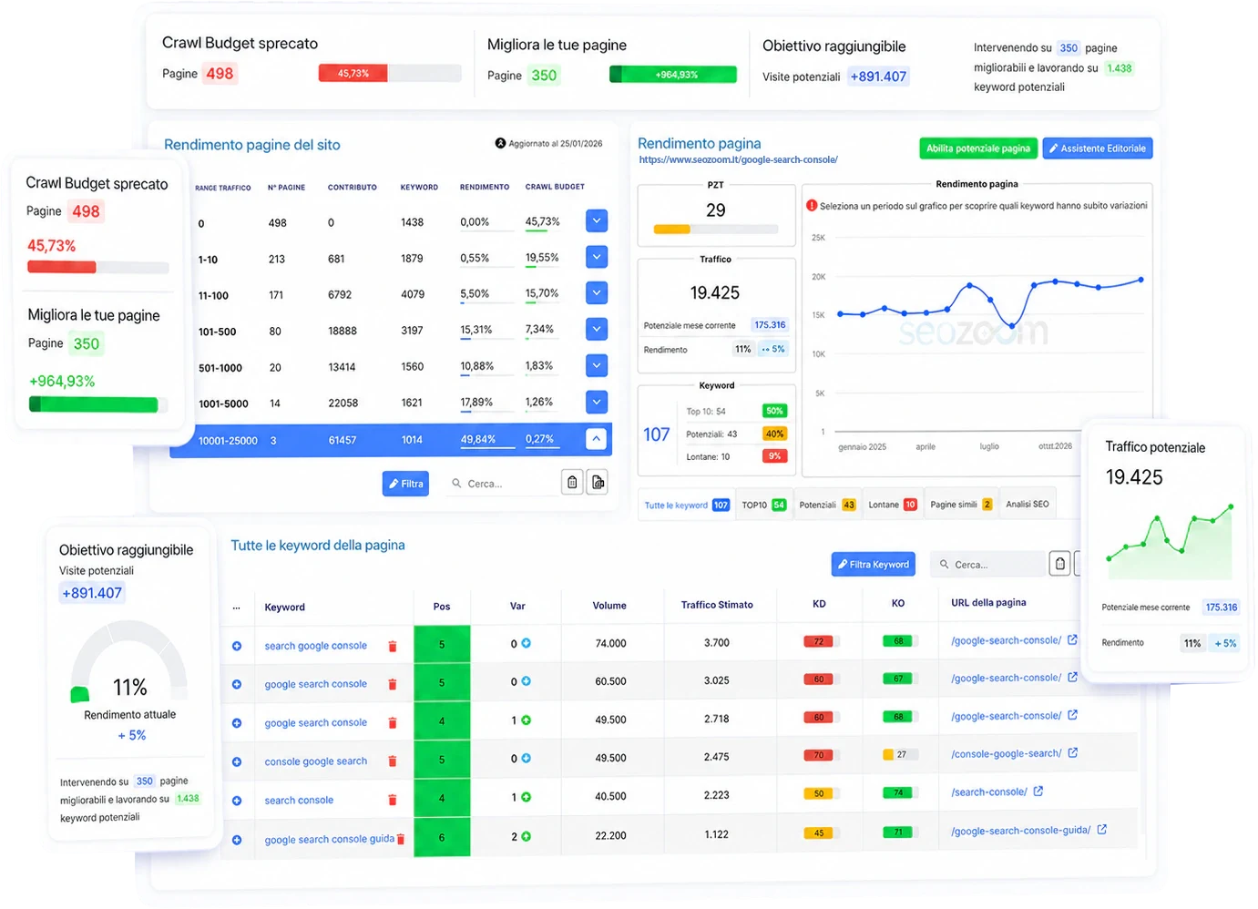This screenshot has width=1258, height=909.
Task: Open /search-console/ external link icon
Action: coord(1038,792)
